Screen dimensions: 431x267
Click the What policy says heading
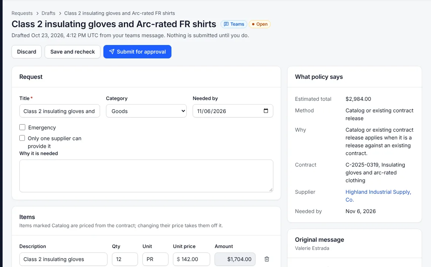(x=319, y=77)
